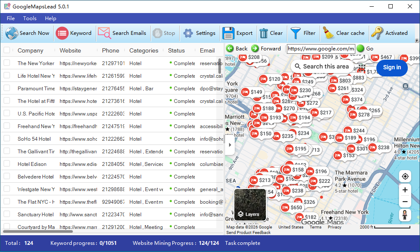The image size is (420, 252).
Task: Click the Clear cache broom icon
Action: (x=328, y=33)
